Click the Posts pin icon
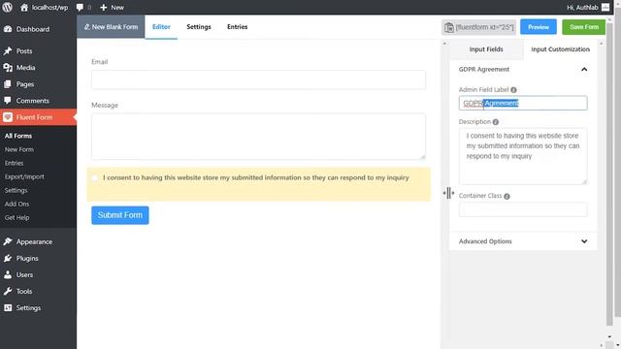621x349 pixels. pos(8,51)
